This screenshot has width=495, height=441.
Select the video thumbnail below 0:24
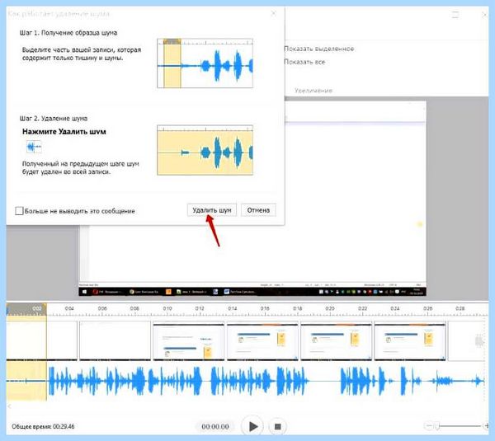tap(410, 340)
